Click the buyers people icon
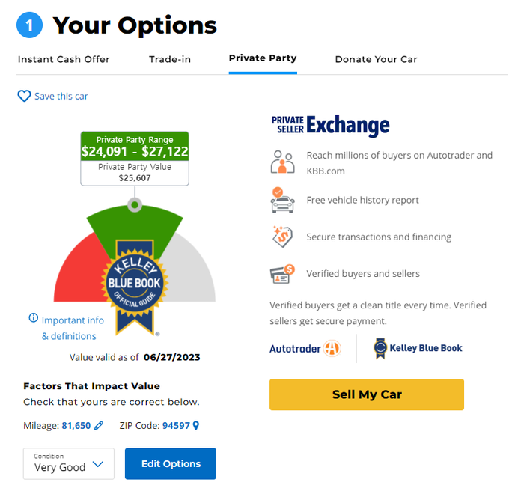This screenshot has width=524, height=488. click(x=282, y=162)
